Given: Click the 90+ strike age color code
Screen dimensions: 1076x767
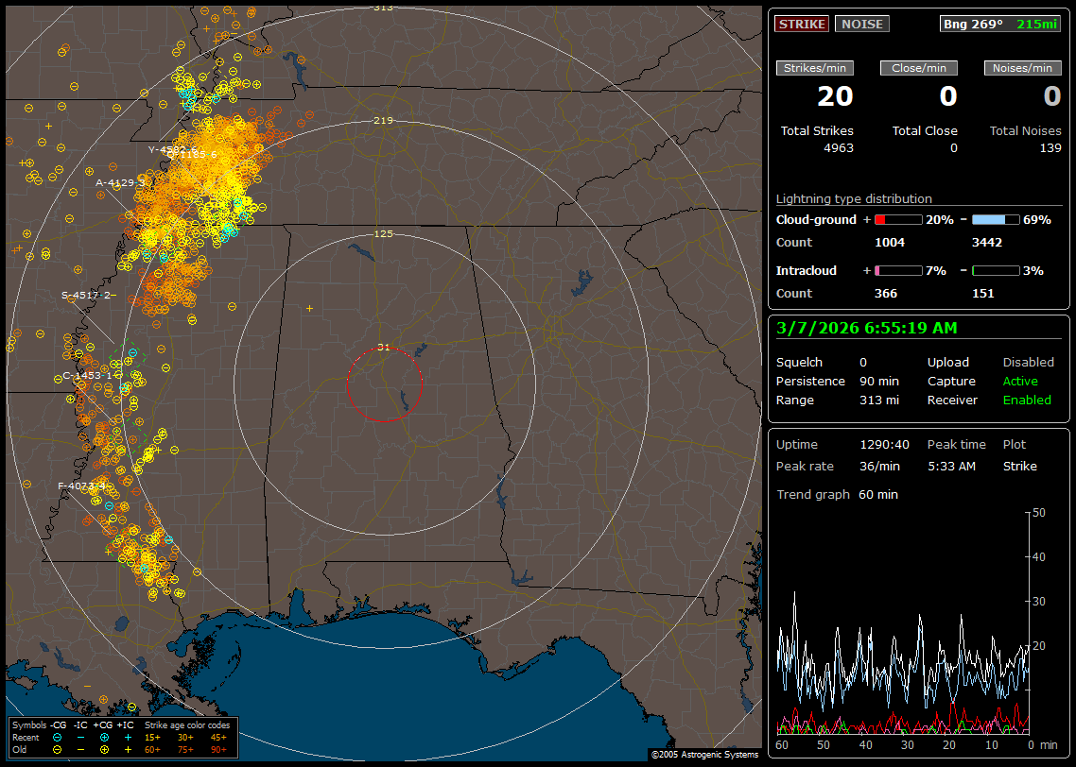Looking at the screenshot, I should tap(217, 749).
